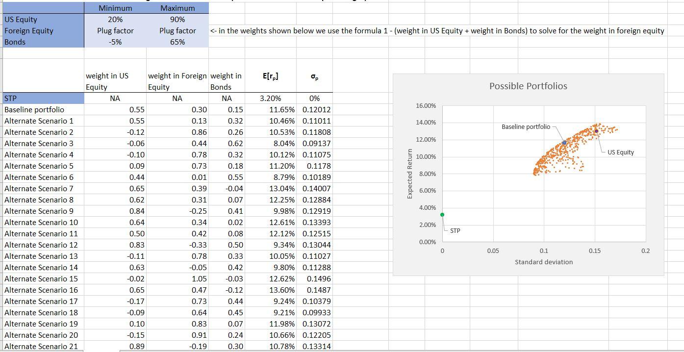Screen dimensions: 684x352
Task: Click the US Equity cell in the constraints table
Action: (43, 19)
